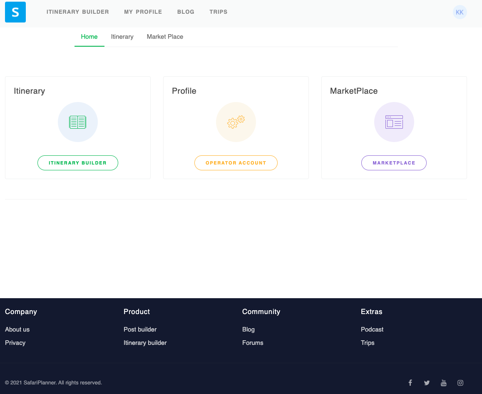Open the Twitter footer icon
Screen dimensions: 482x394
point(427,383)
